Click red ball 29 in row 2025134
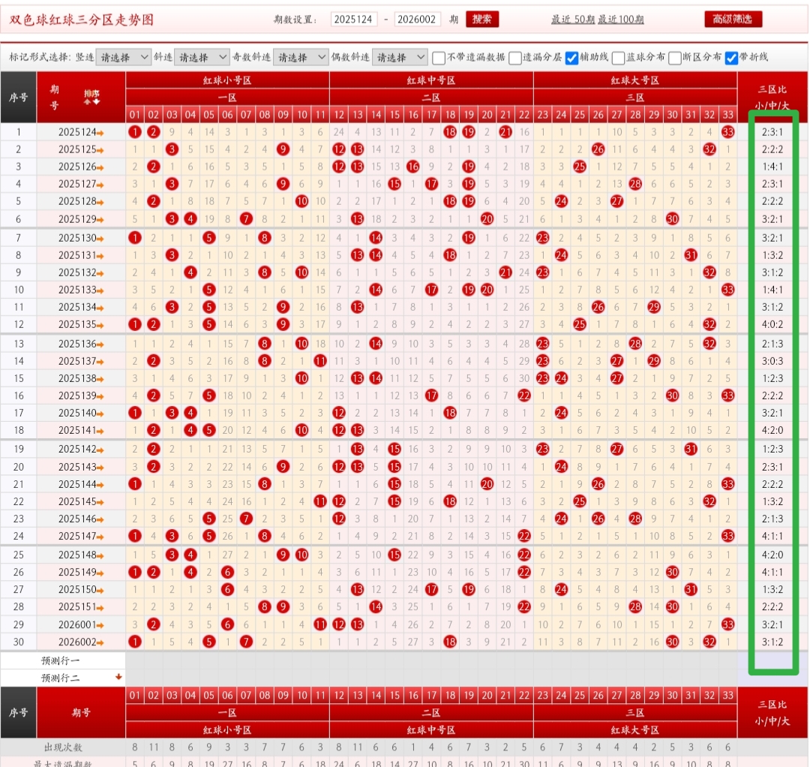This screenshot has width=810, height=767. 654,307
